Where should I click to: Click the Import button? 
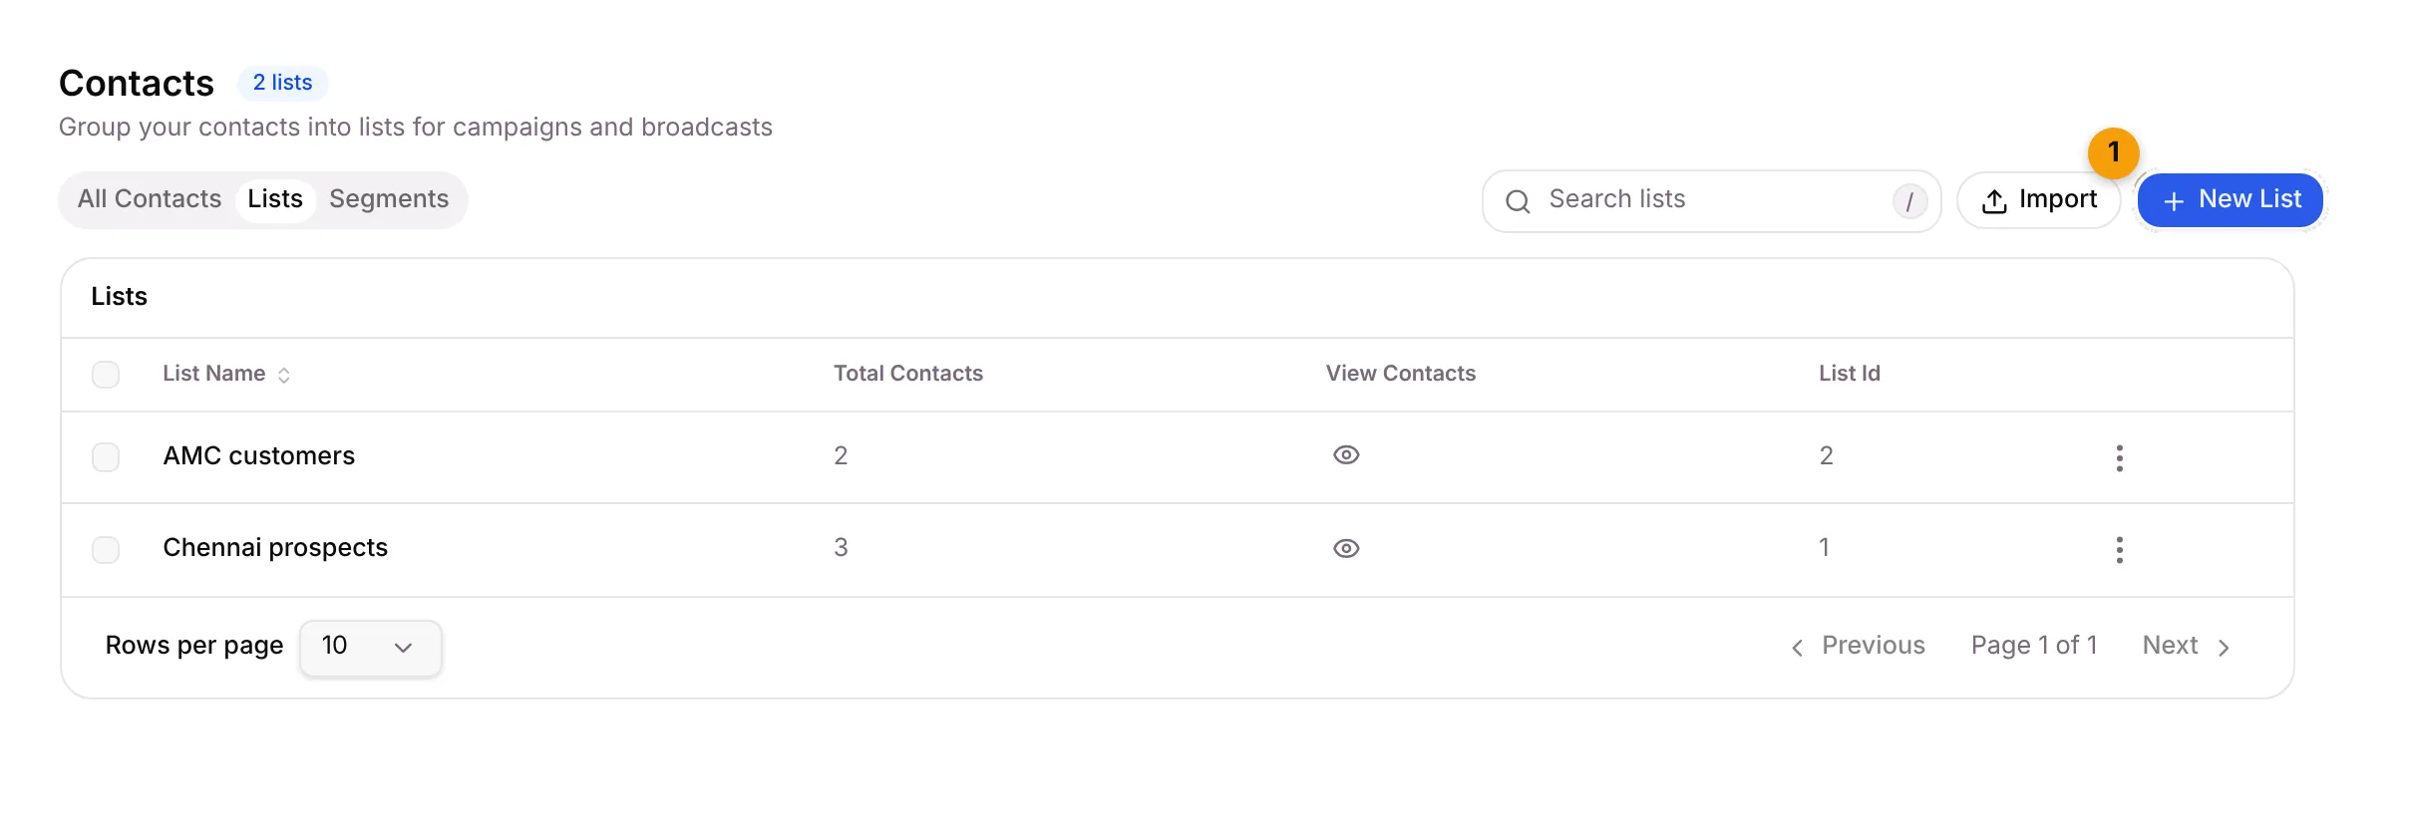click(x=2038, y=200)
